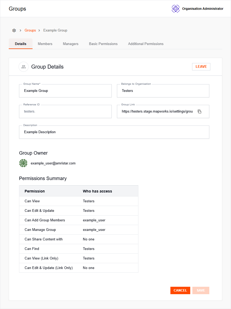Select the Can Edit & Update (Link Only) cell

(x=49, y=268)
